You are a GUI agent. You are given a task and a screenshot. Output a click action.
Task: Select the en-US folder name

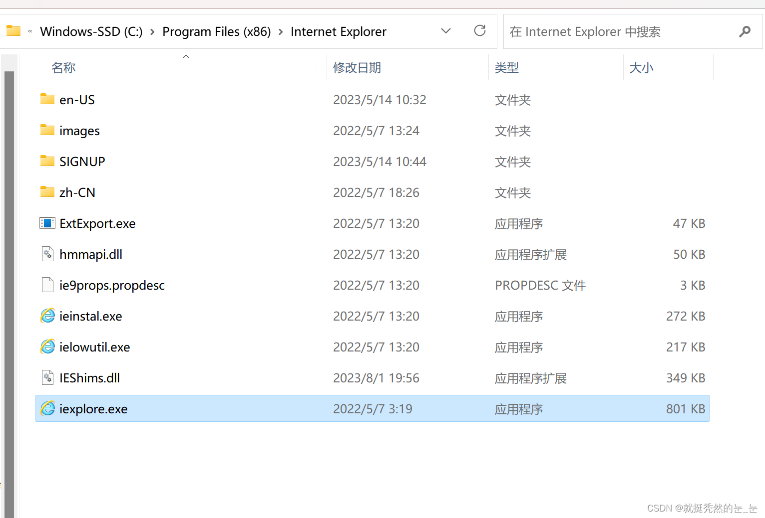[77, 100]
